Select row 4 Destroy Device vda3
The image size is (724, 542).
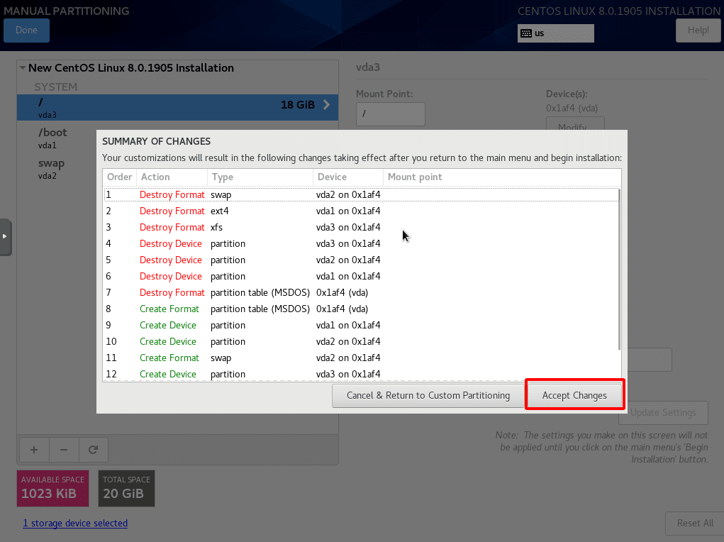361,243
